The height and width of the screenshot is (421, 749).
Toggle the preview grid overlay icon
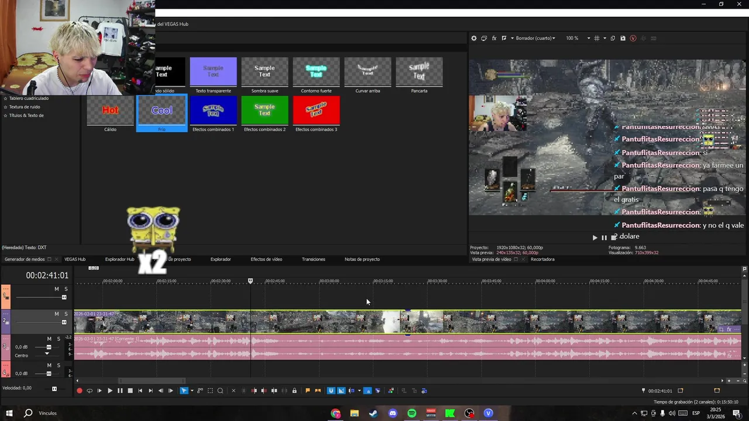(596, 38)
